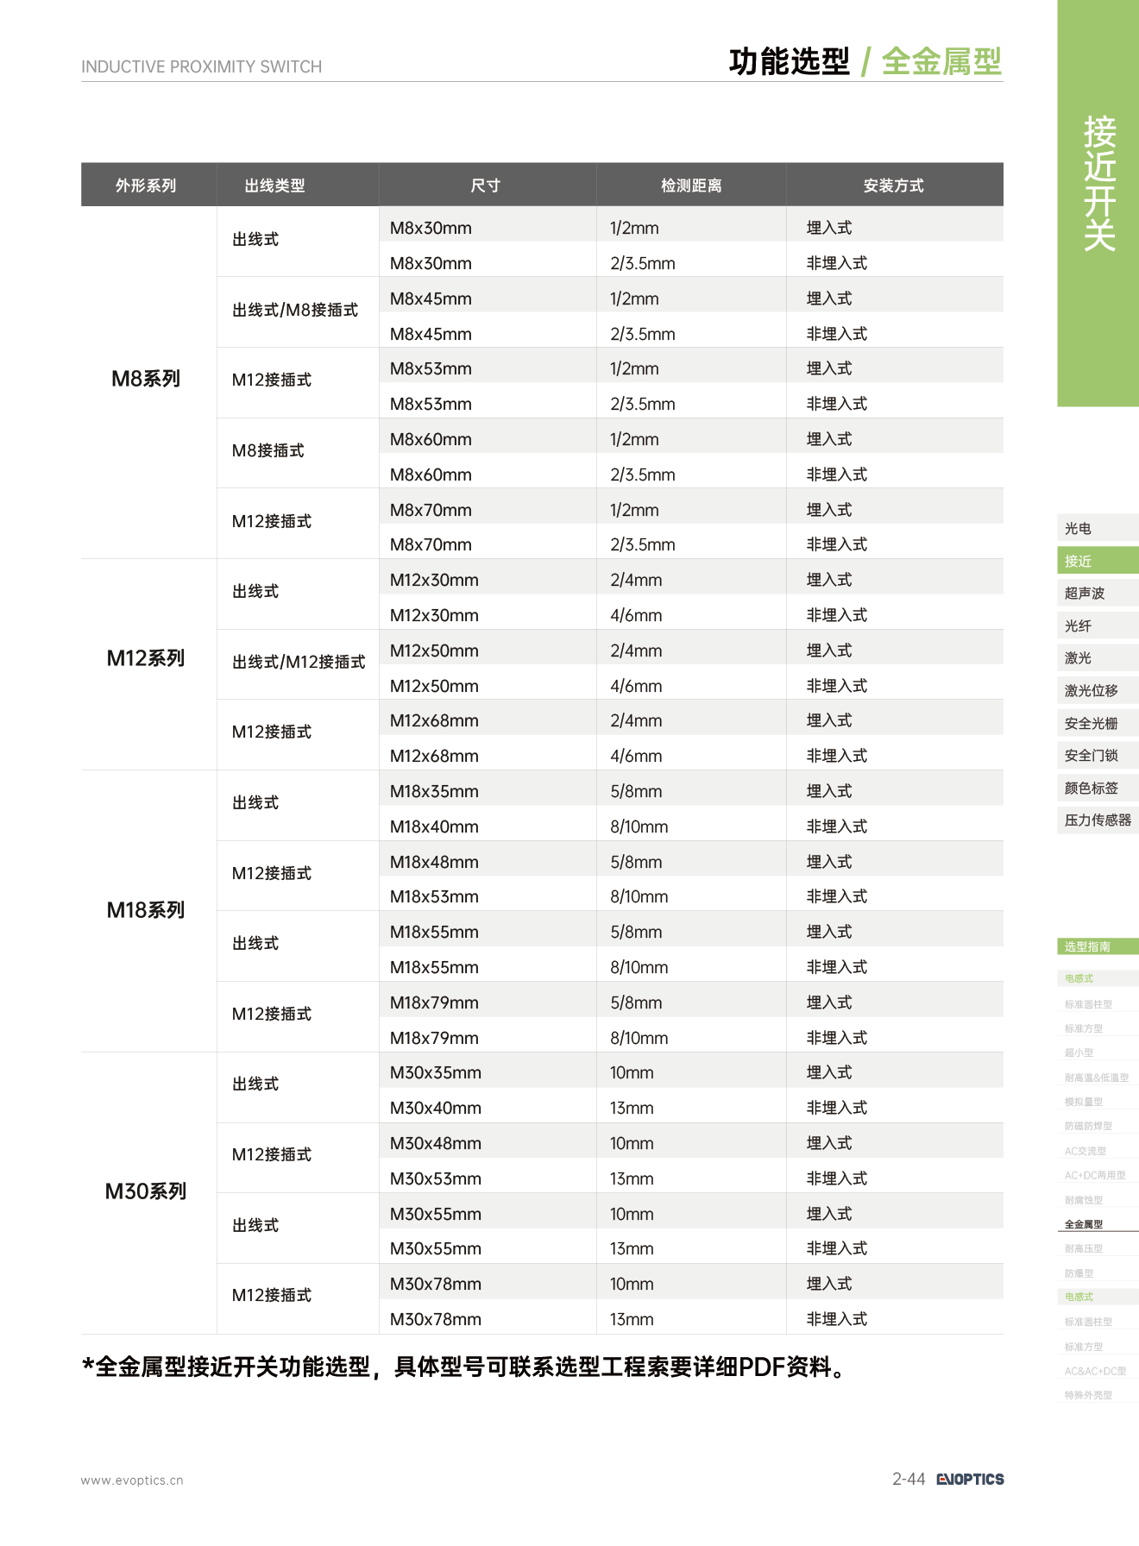Click the INDUCTIVE PROXIMITY SWITCH header text
This screenshot has width=1139, height=1546.
coord(201,66)
